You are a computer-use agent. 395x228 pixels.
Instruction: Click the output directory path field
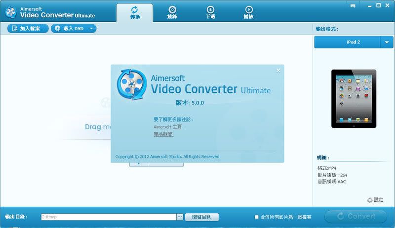click(x=109, y=217)
